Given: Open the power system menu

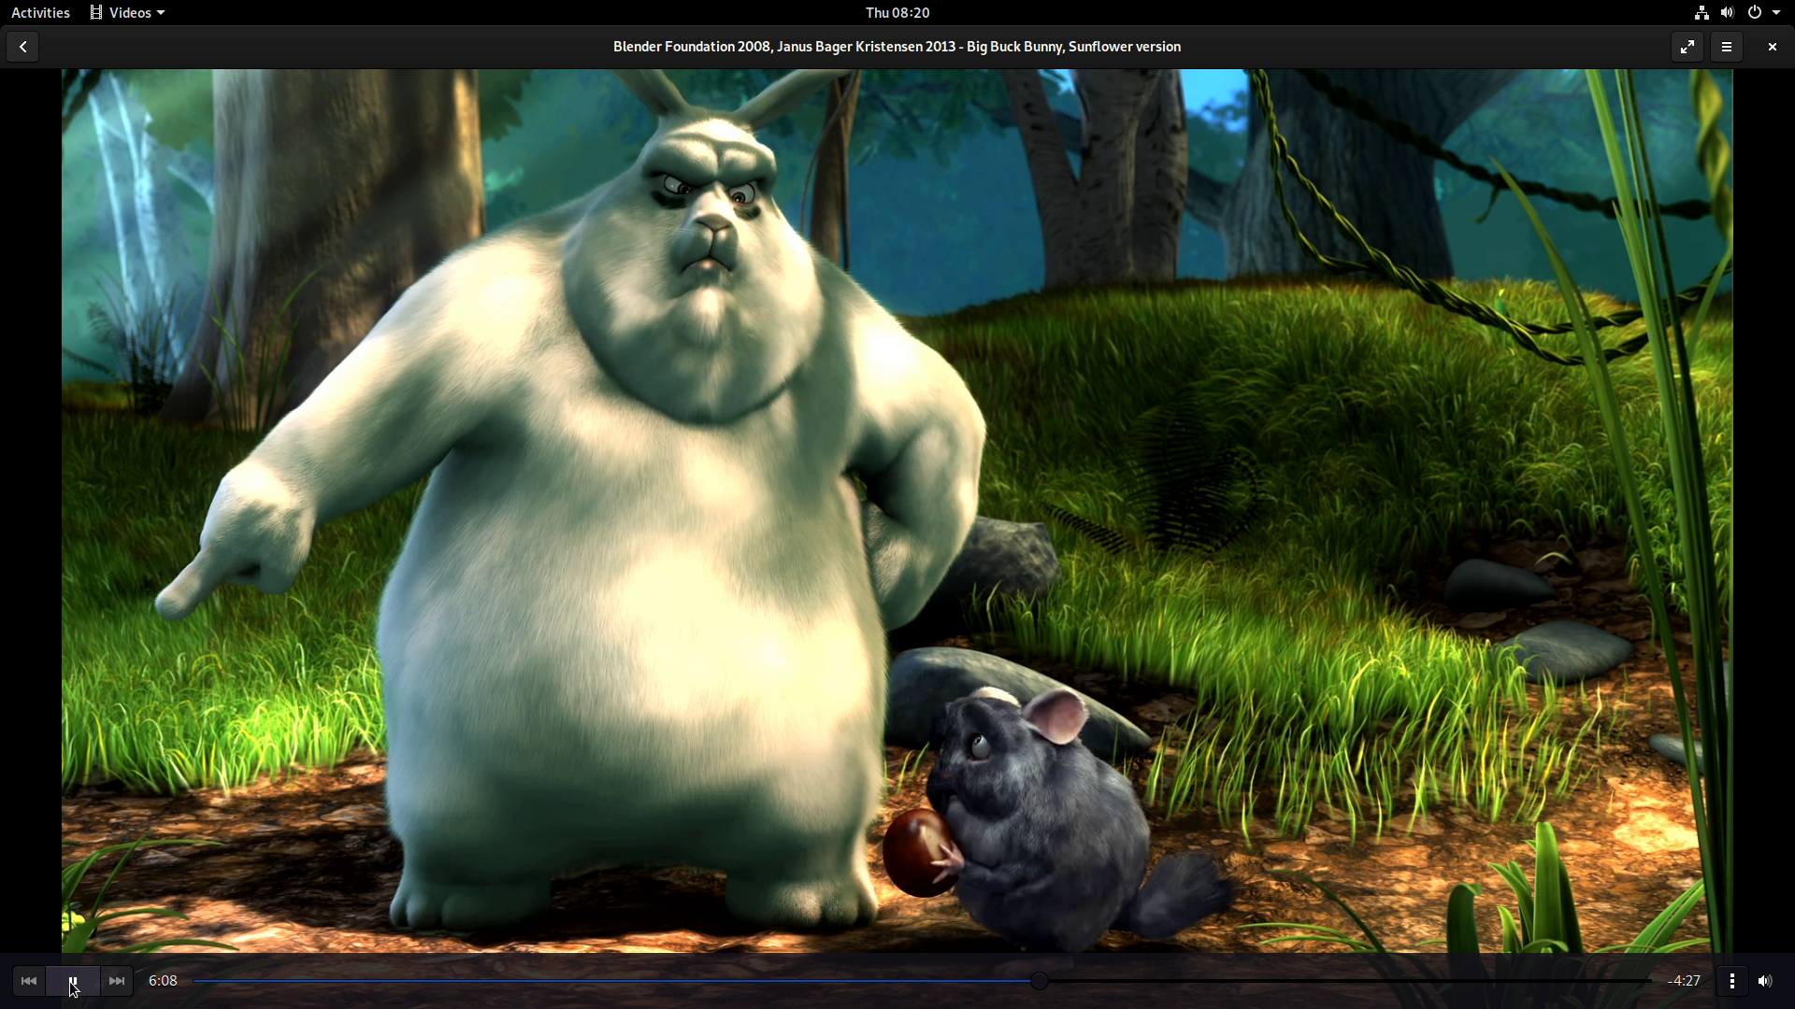Looking at the screenshot, I should 1763,12.
